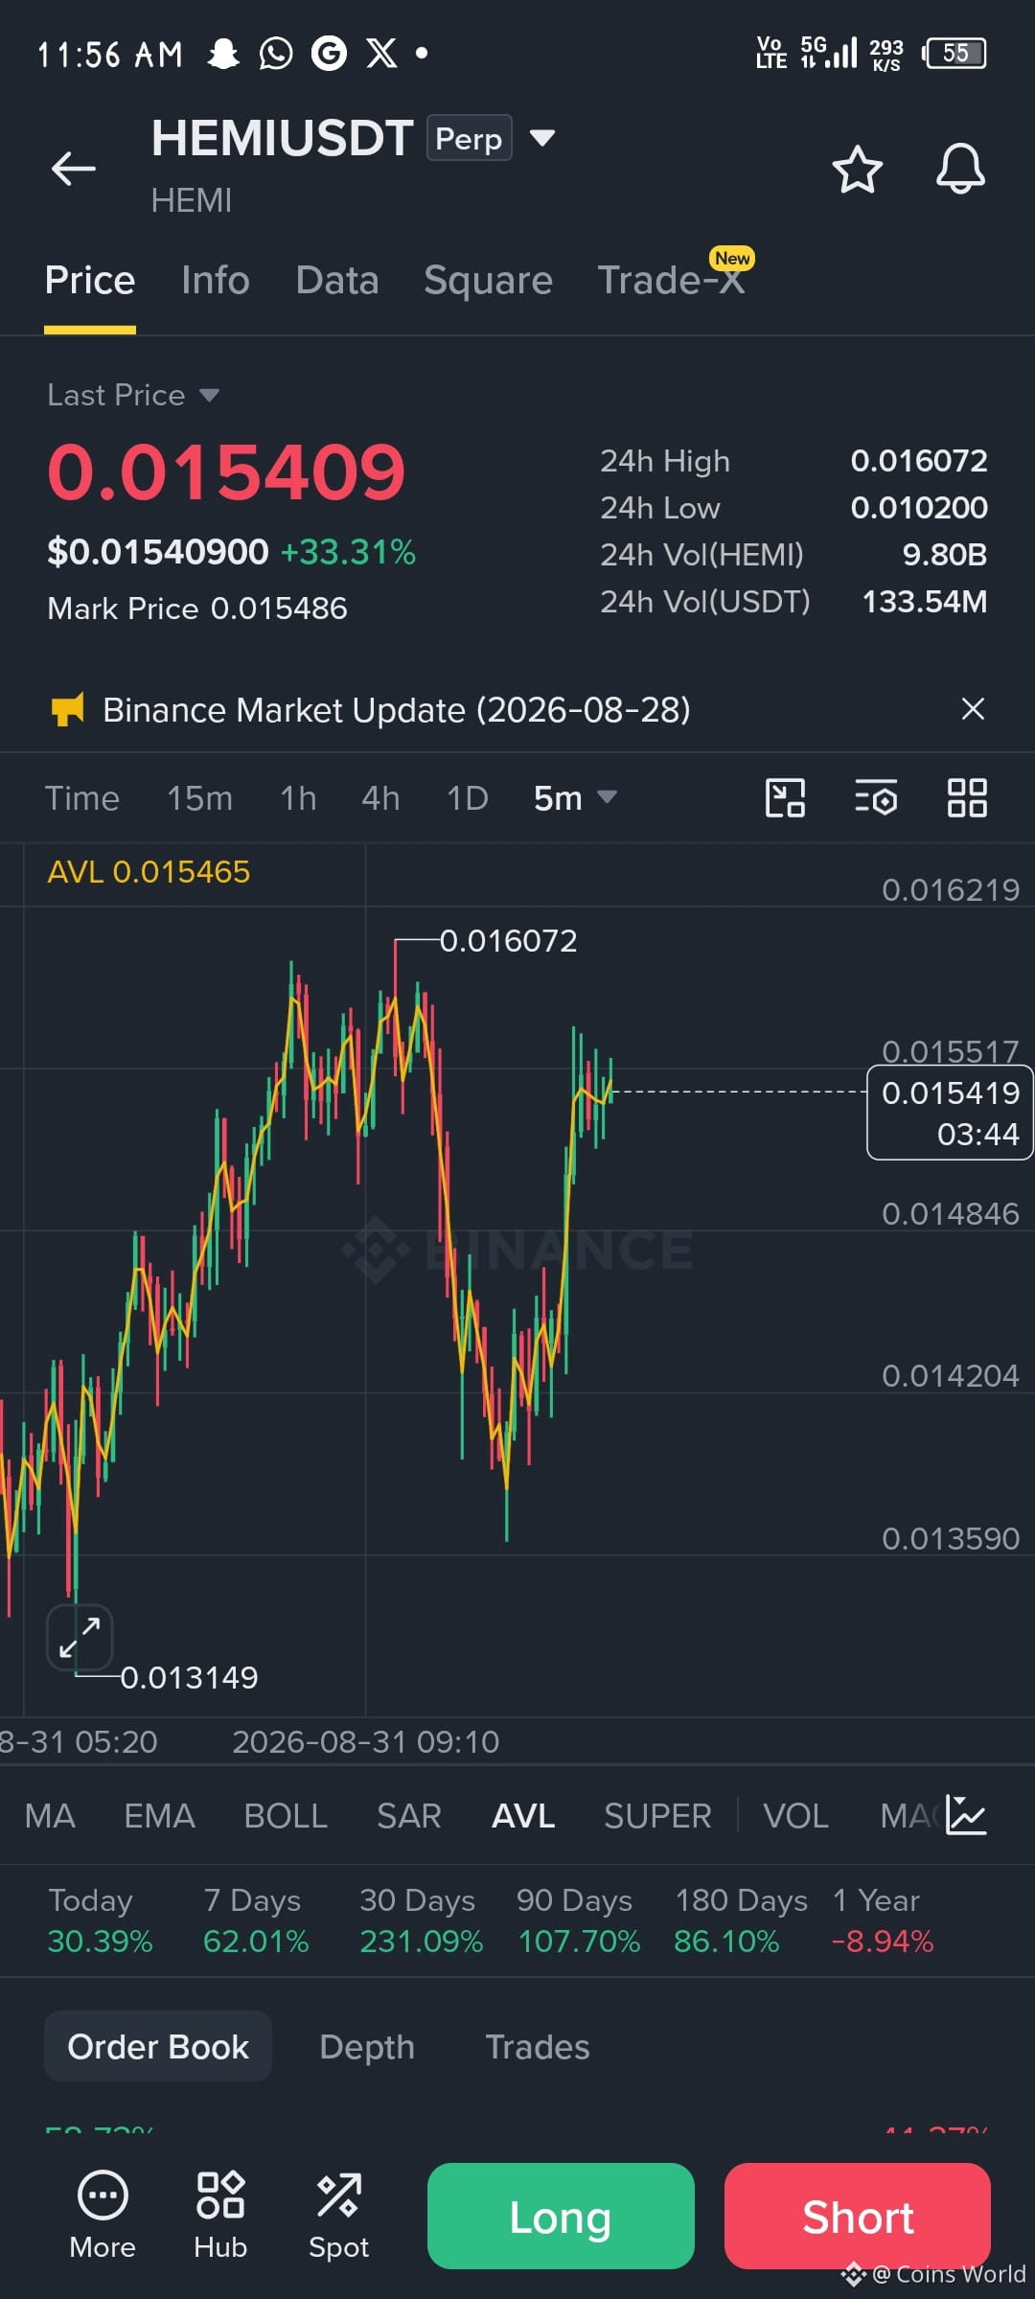Expand chart to fullscreen
The height and width of the screenshot is (2299, 1035).
(80, 1637)
